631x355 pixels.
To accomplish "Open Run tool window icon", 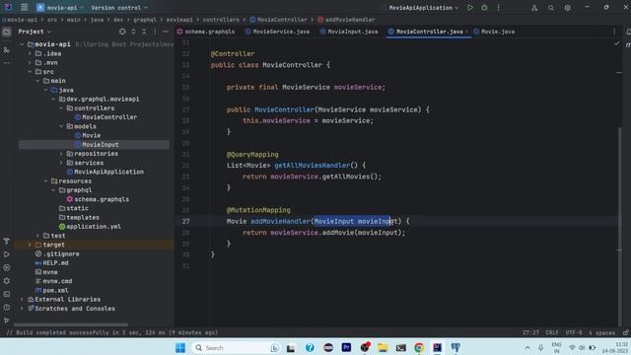I will point(7,254).
